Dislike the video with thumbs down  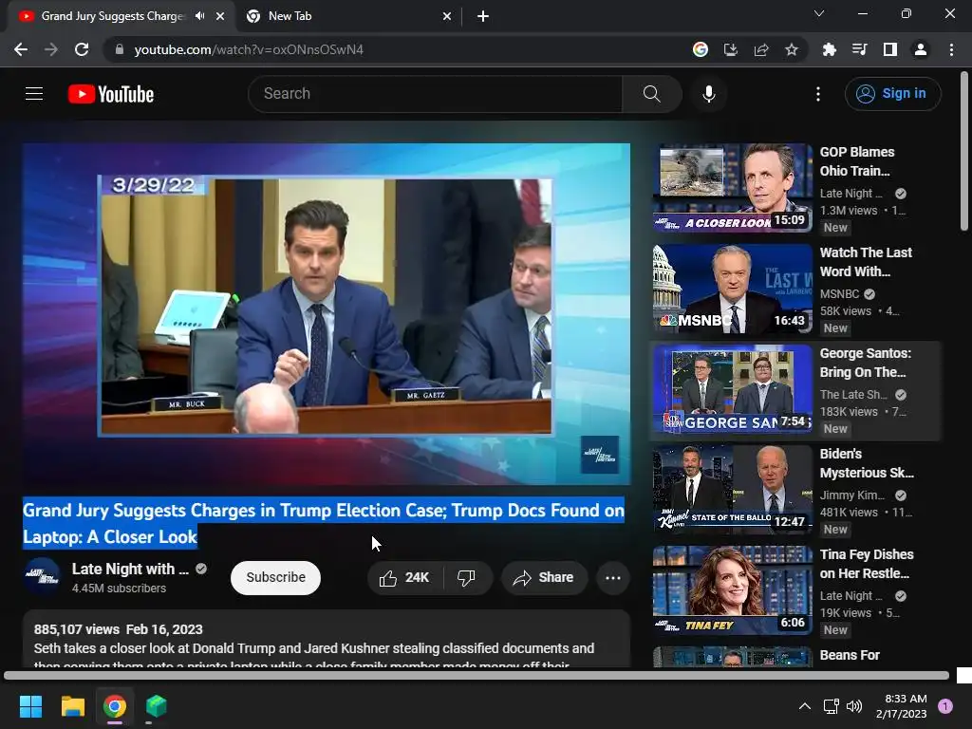click(x=467, y=578)
